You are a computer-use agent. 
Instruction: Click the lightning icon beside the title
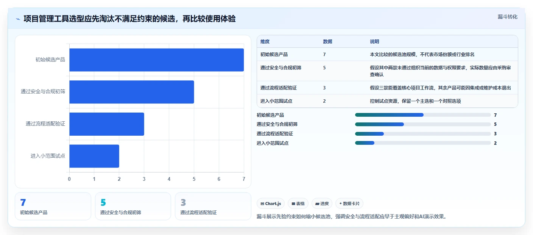tap(18, 19)
